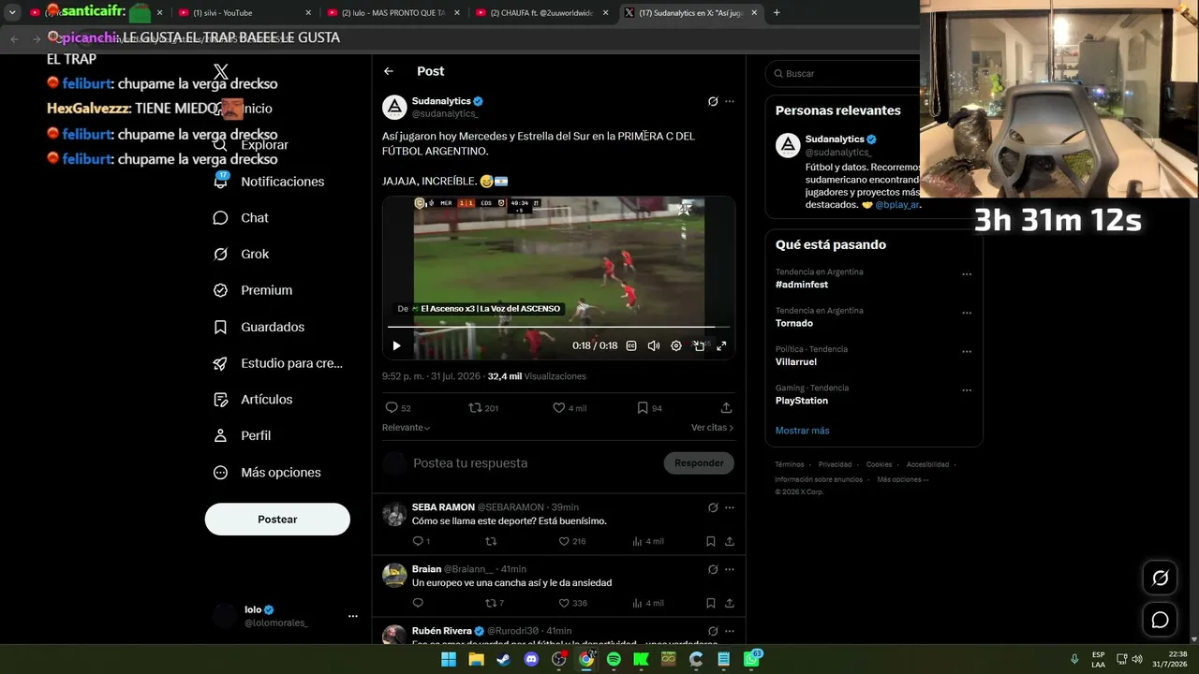Open Spotify from the taskbar
The height and width of the screenshot is (674, 1199).
(614, 659)
